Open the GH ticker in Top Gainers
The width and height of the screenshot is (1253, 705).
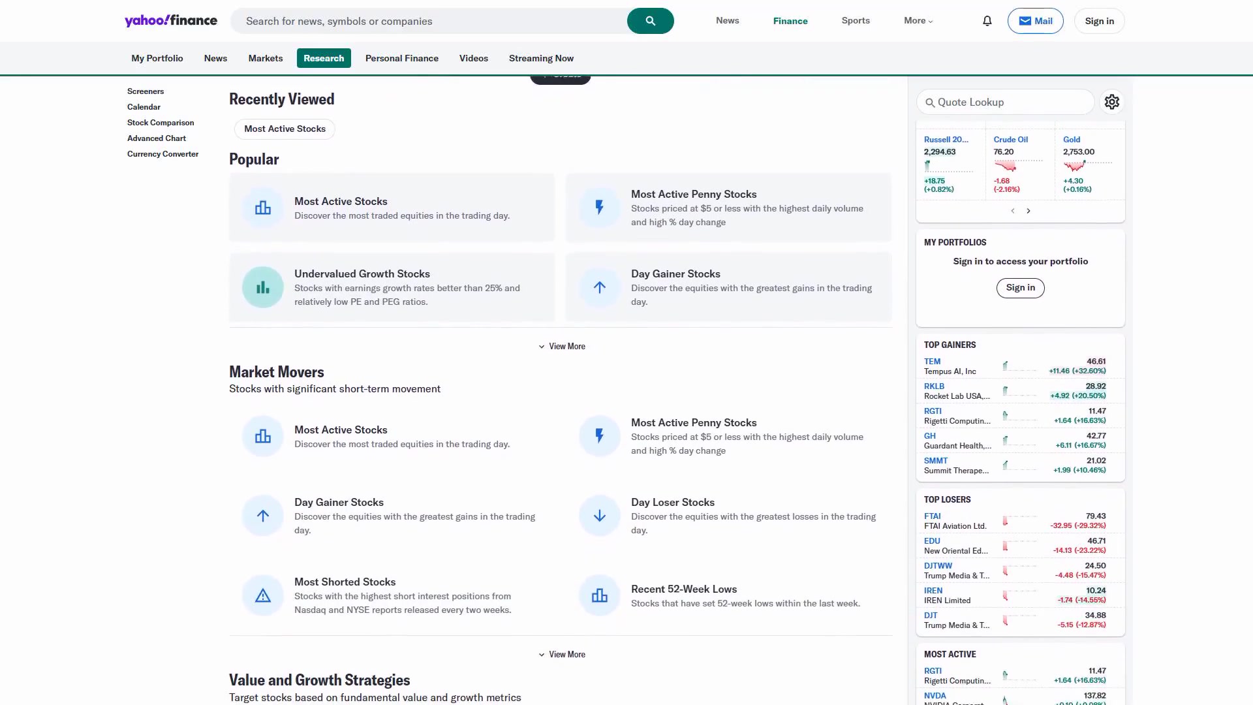pyautogui.click(x=929, y=436)
